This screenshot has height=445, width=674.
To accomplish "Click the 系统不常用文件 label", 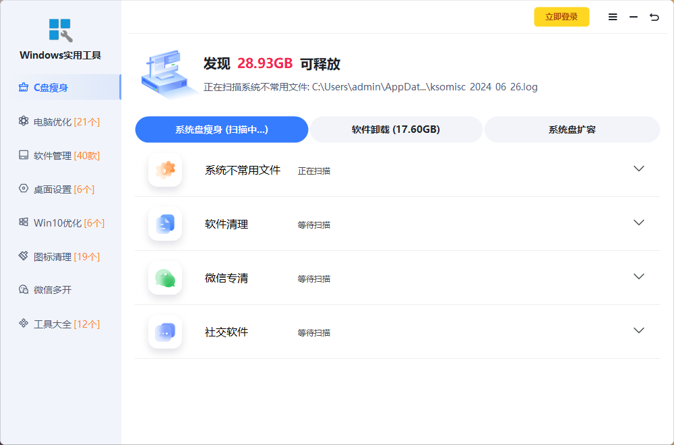I will pyautogui.click(x=243, y=170).
